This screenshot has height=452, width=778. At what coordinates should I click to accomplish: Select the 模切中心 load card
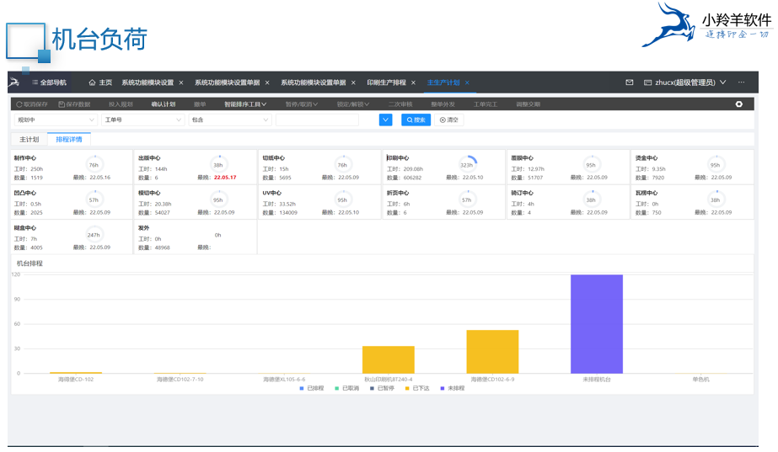[195, 202]
